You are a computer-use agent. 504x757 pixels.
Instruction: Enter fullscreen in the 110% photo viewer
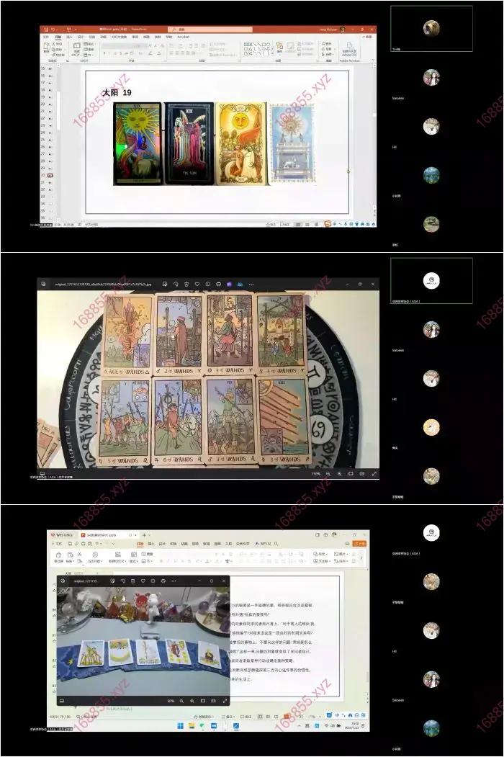click(374, 474)
